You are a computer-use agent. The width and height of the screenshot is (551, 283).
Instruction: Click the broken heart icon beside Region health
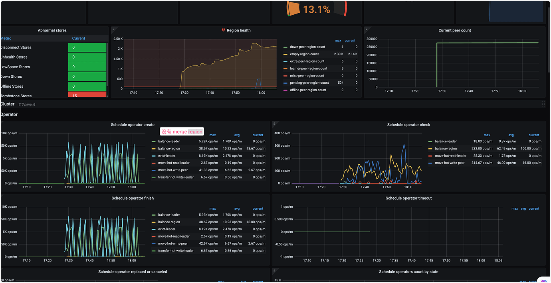pos(224,30)
